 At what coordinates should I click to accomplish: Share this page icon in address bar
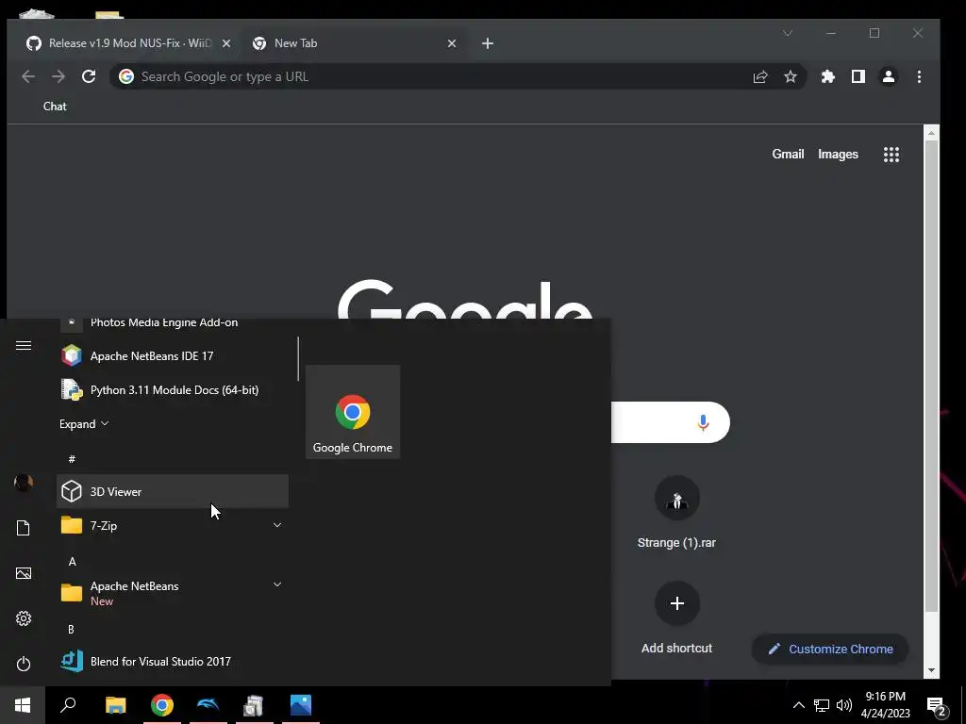(760, 76)
